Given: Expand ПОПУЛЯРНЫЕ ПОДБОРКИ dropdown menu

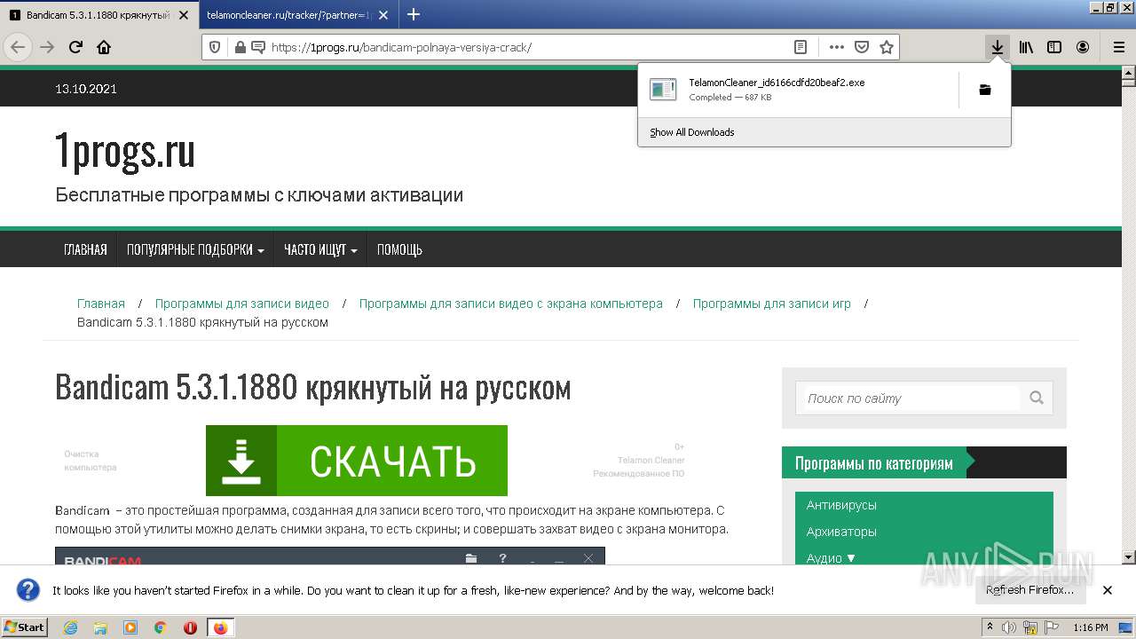Looking at the screenshot, I should tap(195, 249).
